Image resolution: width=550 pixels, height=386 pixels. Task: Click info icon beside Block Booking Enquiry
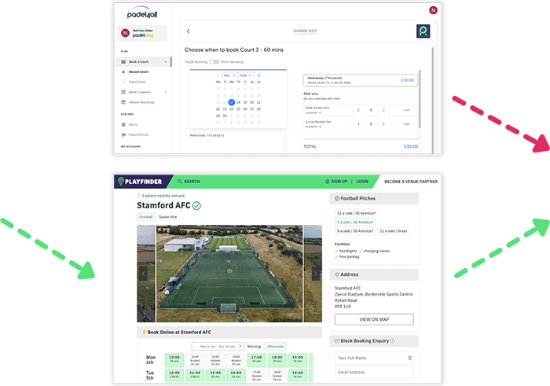(393, 341)
